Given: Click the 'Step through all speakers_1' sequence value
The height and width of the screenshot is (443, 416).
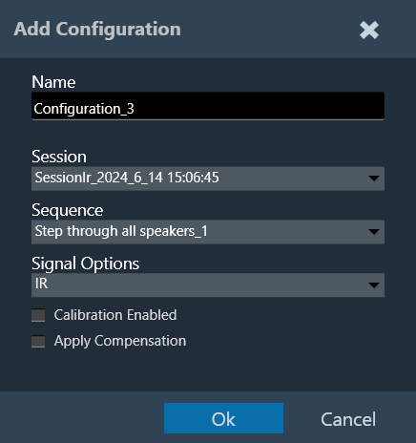Looking at the screenshot, I should (x=121, y=231).
